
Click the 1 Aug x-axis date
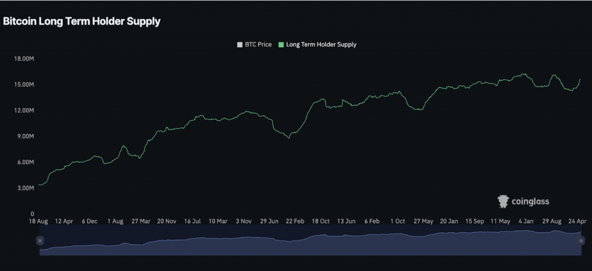click(x=115, y=221)
